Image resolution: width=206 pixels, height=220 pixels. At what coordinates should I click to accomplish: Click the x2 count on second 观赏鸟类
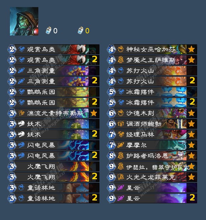94,60
